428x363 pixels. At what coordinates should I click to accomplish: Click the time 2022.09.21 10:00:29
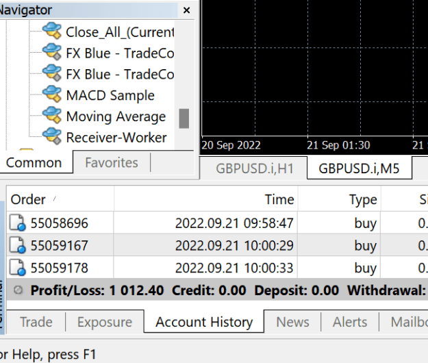click(234, 245)
